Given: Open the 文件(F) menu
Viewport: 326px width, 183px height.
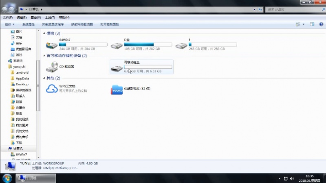Looking at the screenshot, I should 8,17.
